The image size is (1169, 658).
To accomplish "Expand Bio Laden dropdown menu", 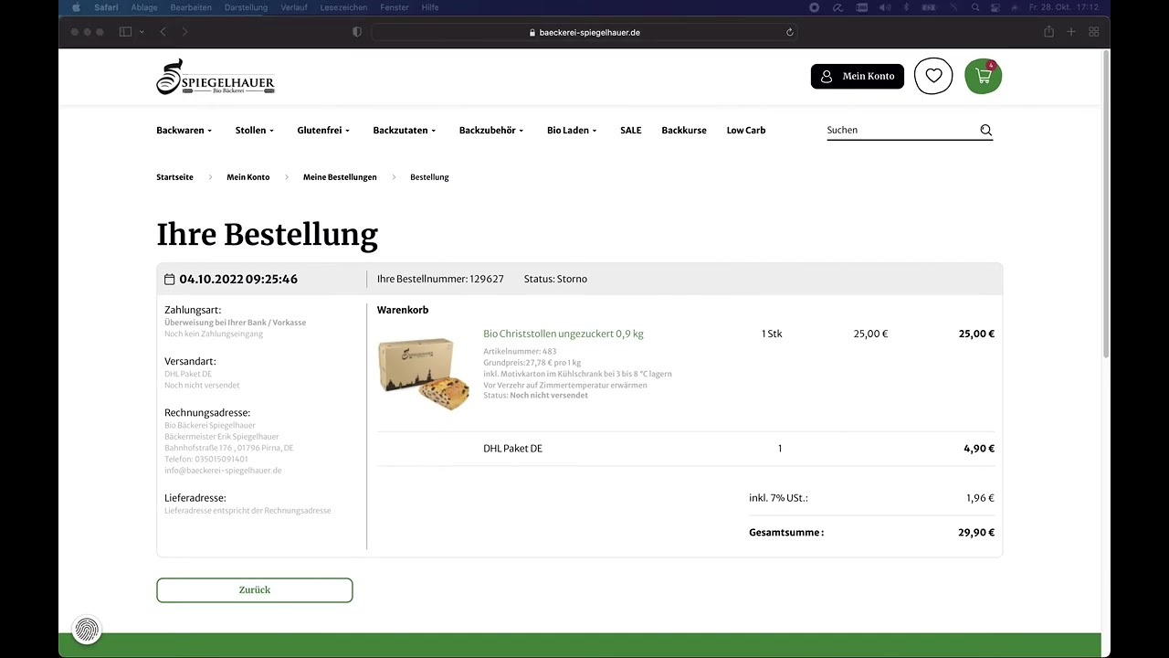I will (572, 131).
